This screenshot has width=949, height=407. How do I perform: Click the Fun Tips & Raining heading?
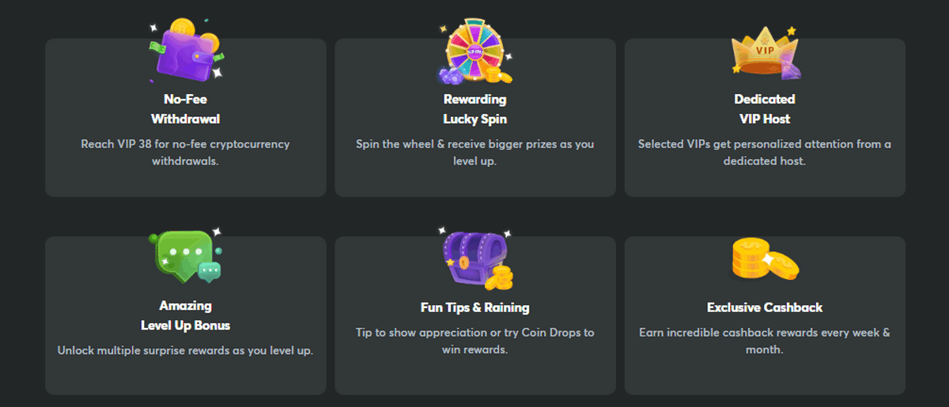[475, 307]
